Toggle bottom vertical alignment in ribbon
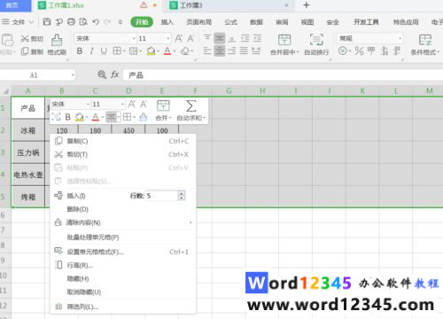 pos(232,38)
